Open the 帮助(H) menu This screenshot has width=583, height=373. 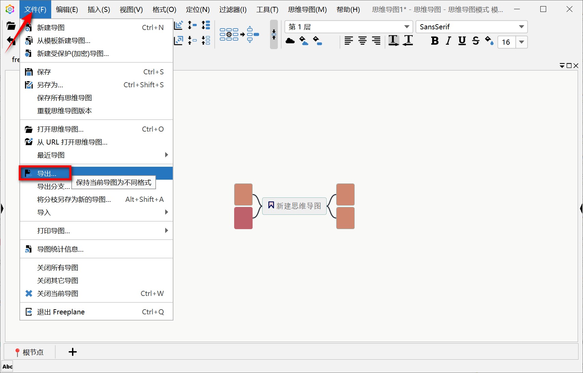click(348, 10)
